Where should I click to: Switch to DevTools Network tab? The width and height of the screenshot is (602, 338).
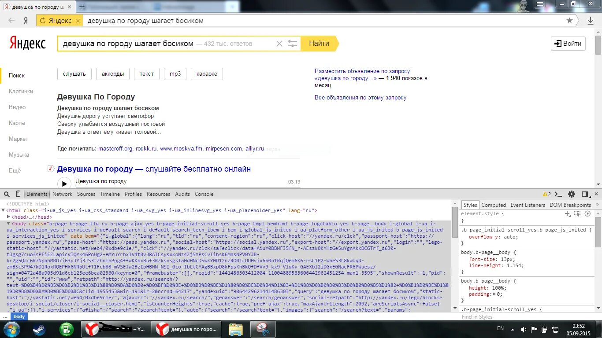pos(62,194)
